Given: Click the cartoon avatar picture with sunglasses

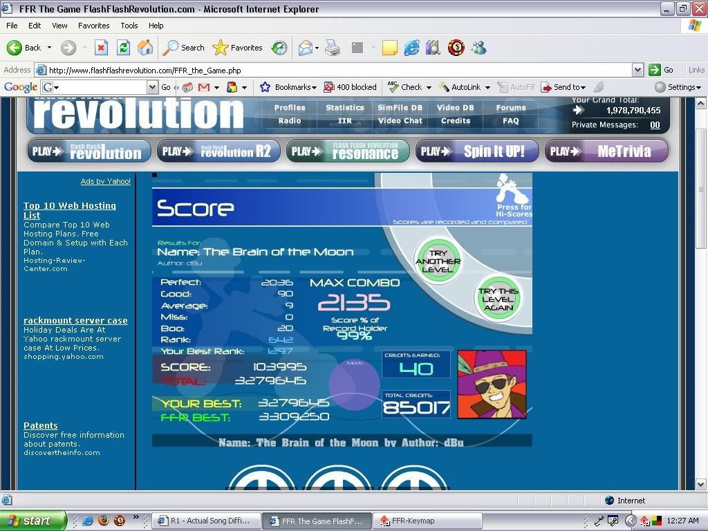Looking at the screenshot, I should [492, 384].
